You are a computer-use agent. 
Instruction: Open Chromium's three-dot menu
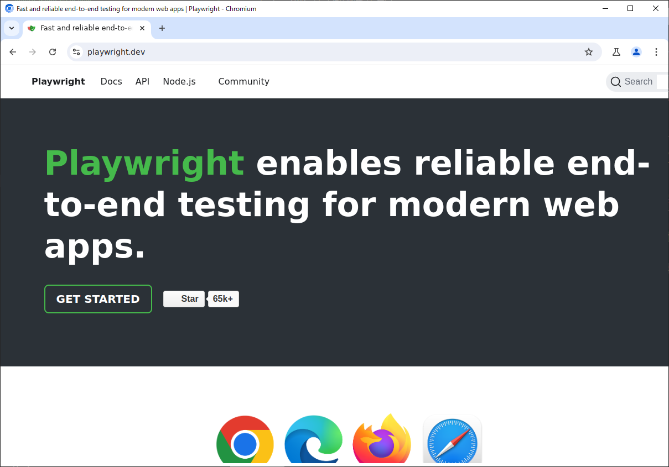point(656,52)
